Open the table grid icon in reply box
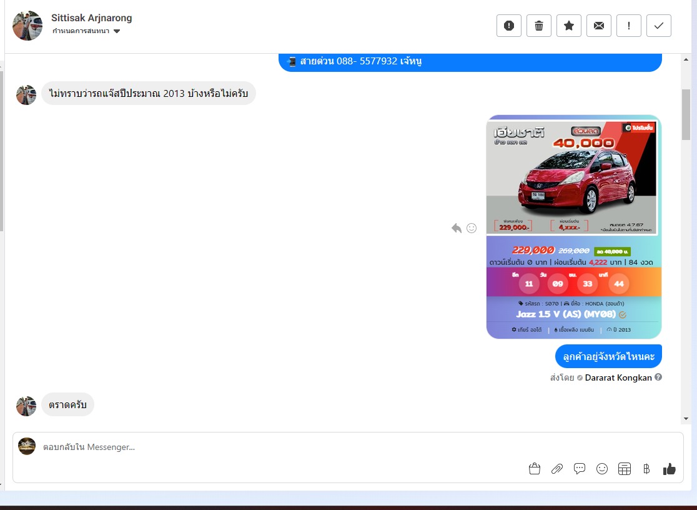The image size is (697, 510). tap(624, 469)
